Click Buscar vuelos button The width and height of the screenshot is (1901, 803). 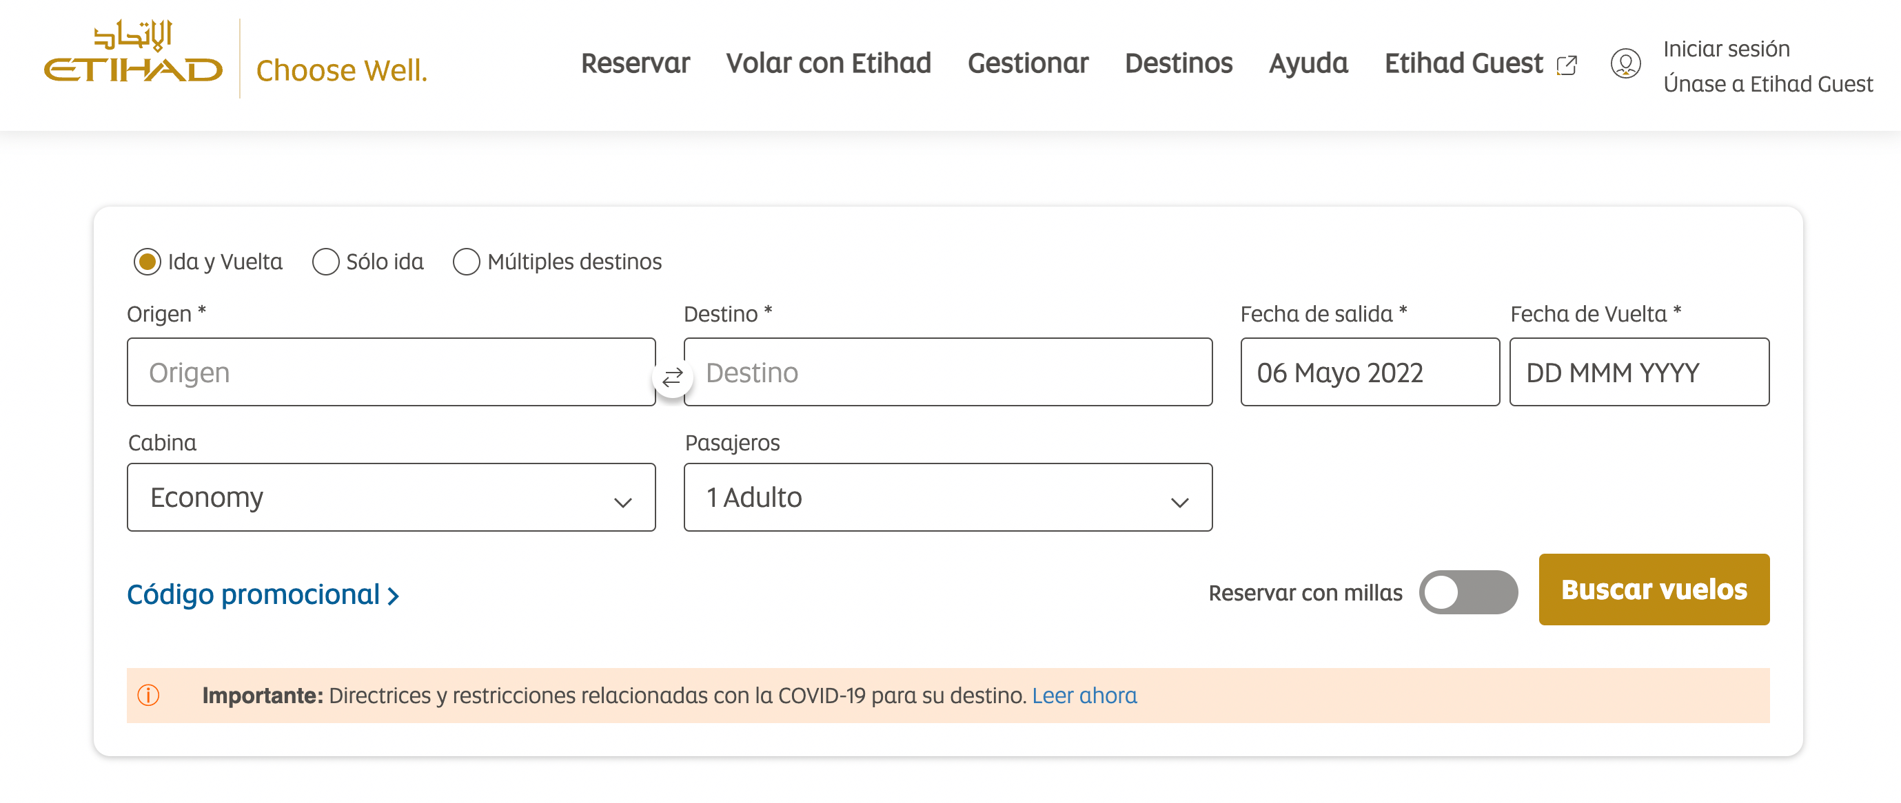pyautogui.click(x=1654, y=589)
